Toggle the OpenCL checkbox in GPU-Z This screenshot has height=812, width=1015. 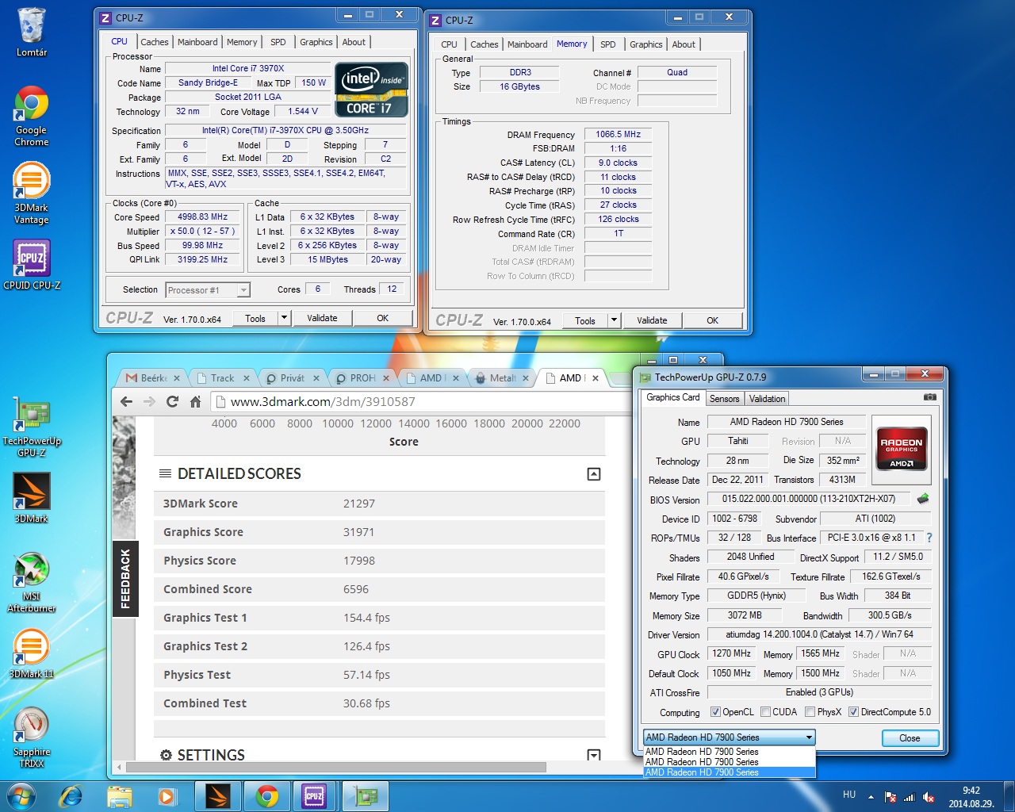(x=715, y=712)
